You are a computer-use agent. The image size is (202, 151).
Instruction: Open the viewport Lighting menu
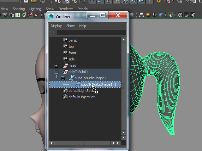(x=35, y=9)
